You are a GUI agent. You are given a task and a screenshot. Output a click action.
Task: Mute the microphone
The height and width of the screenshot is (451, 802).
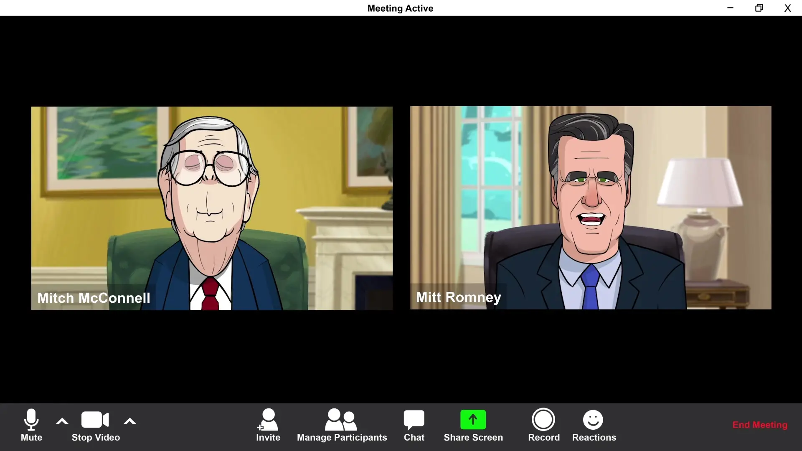click(31, 425)
